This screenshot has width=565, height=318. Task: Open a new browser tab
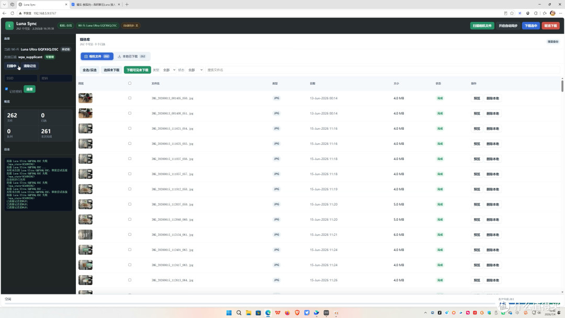[x=127, y=5]
